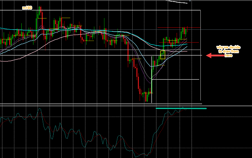Select the thick teal line above the oscillator peak

coord(181,109)
